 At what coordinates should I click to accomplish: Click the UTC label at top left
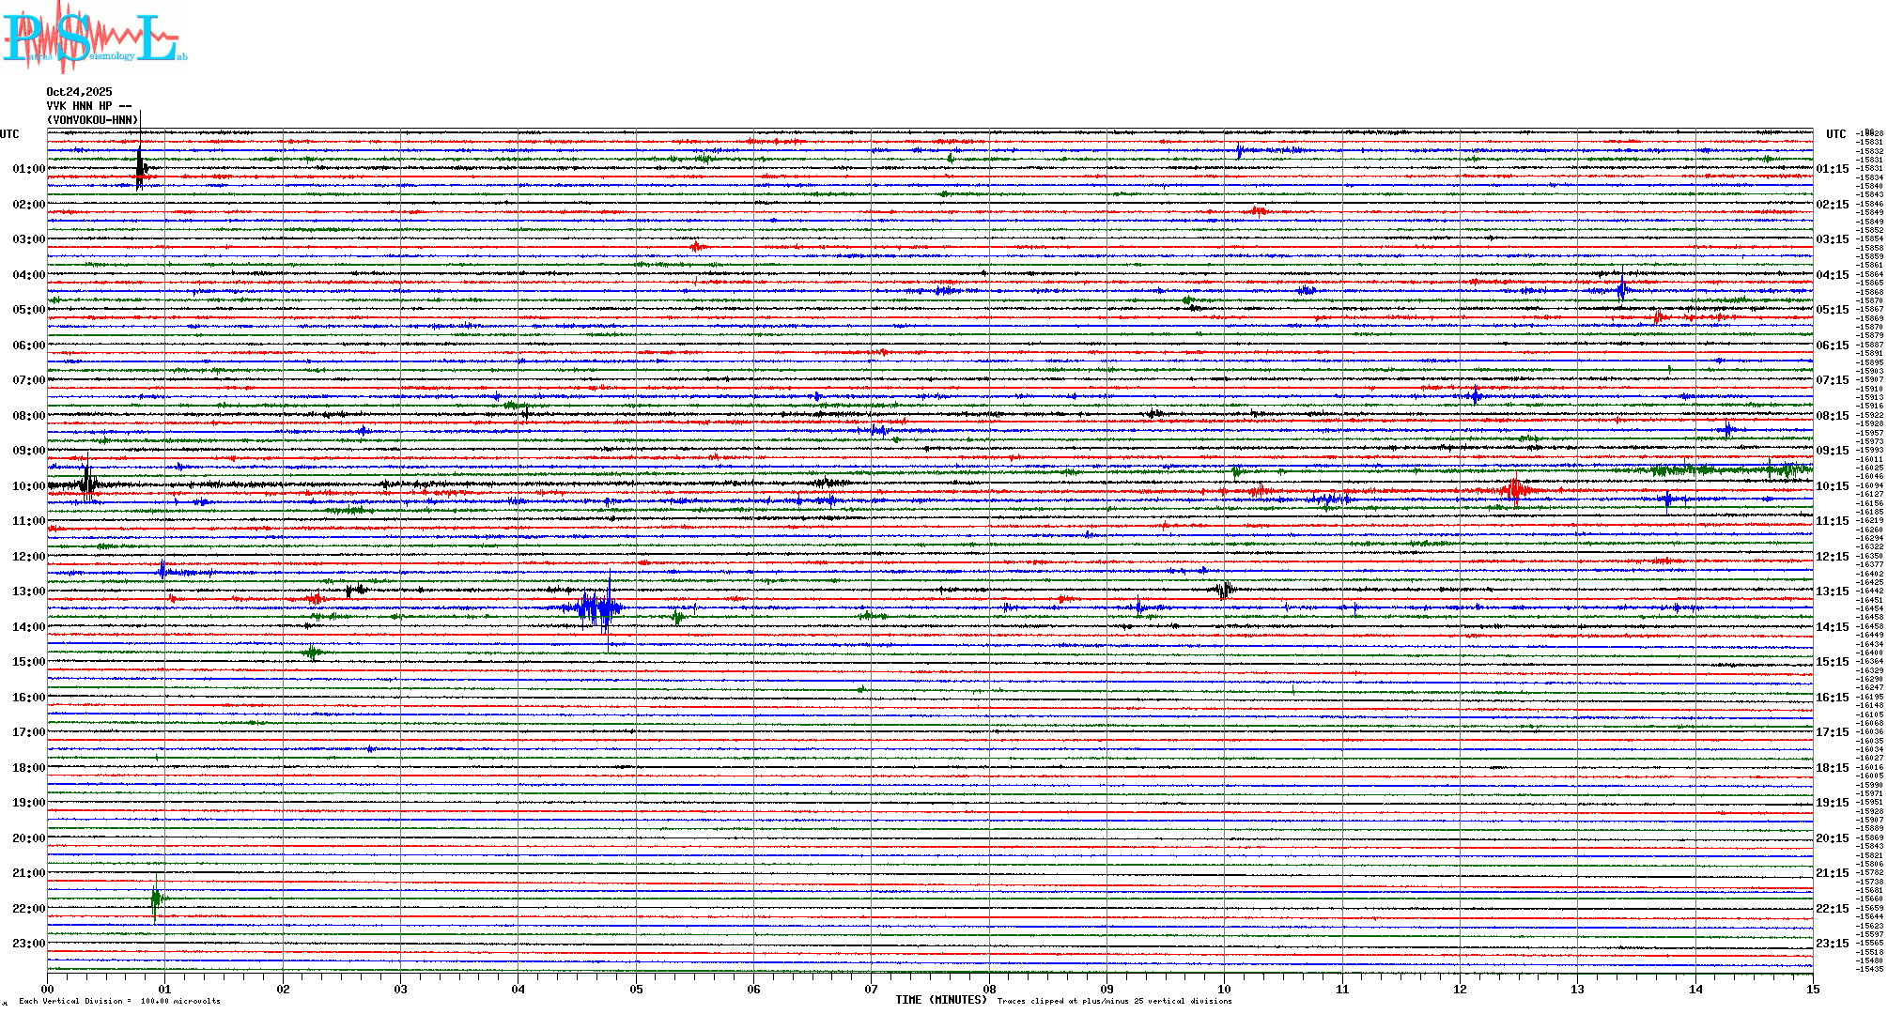click(x=9, y=134)
